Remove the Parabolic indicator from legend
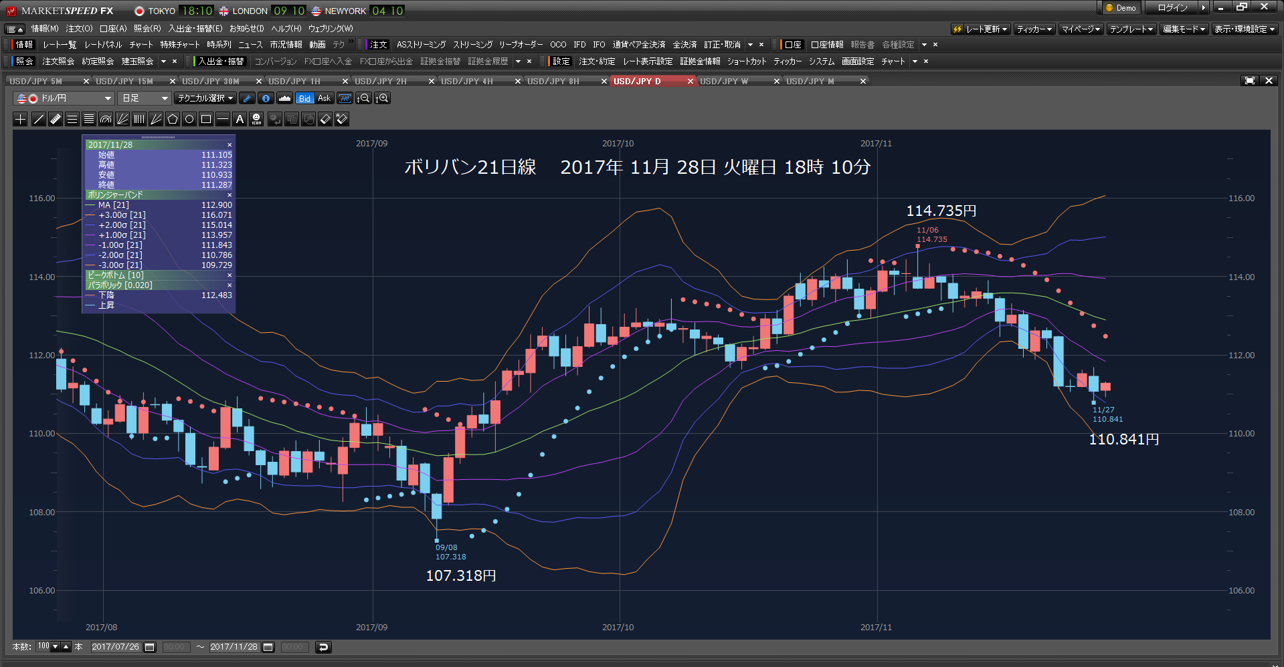The image size is (1284, 667). 230,285
